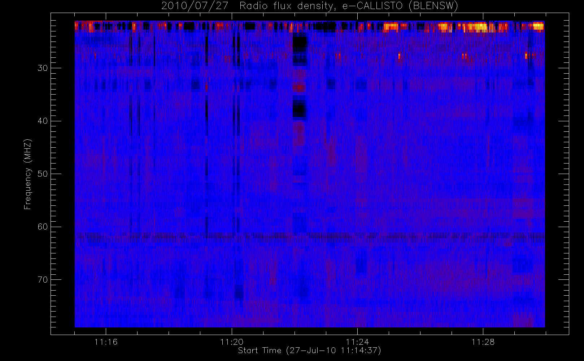584x361 pixels.
Task: Click the 11:16 time tick label
Action: pos(106,342)
